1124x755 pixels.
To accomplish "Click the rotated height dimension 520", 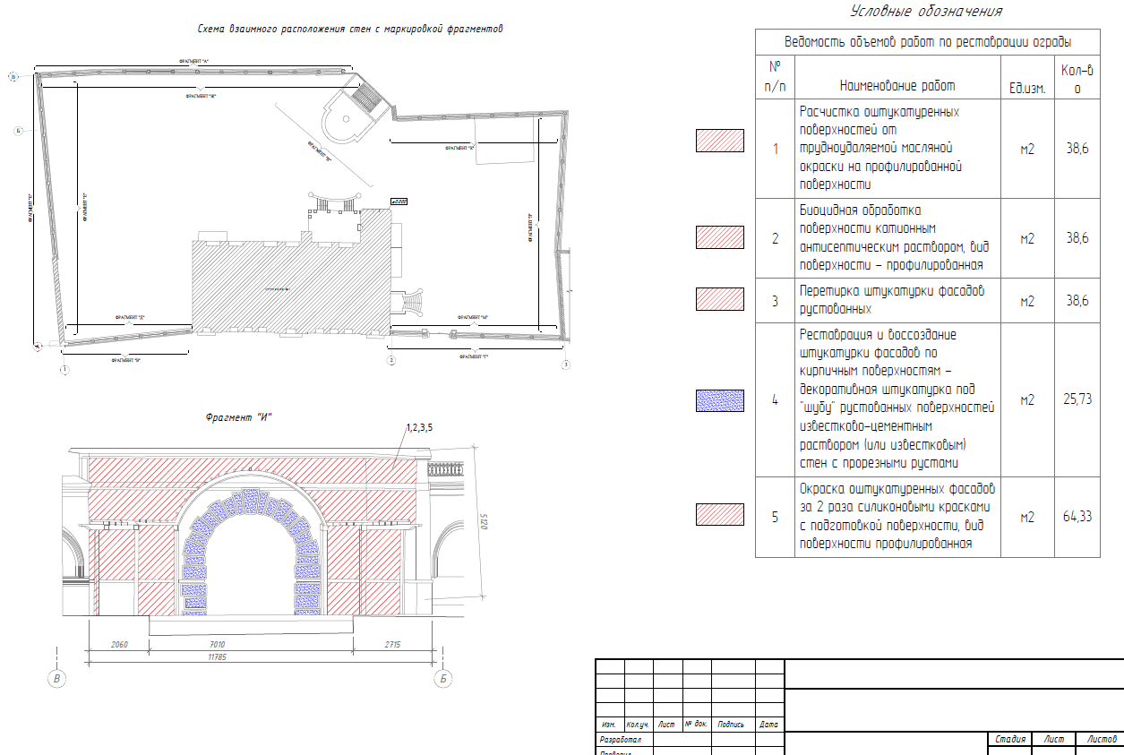I will point(485,520).
